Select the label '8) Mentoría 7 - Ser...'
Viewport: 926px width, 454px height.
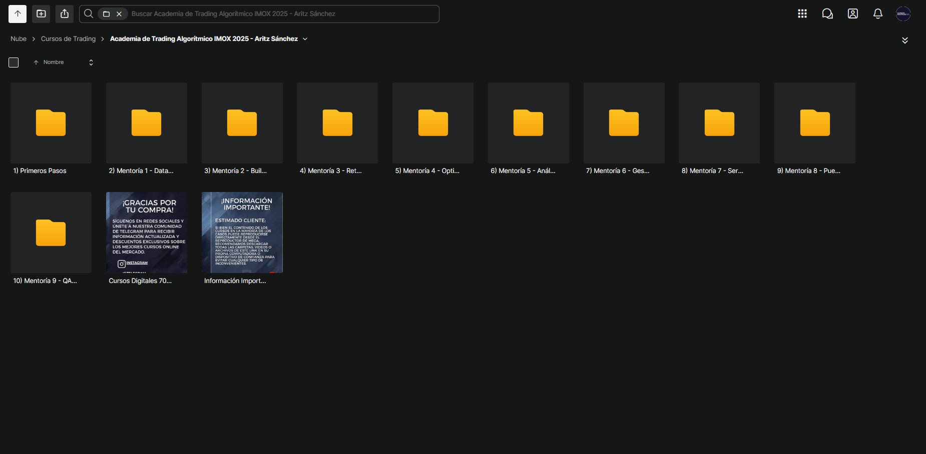[713, 171]
